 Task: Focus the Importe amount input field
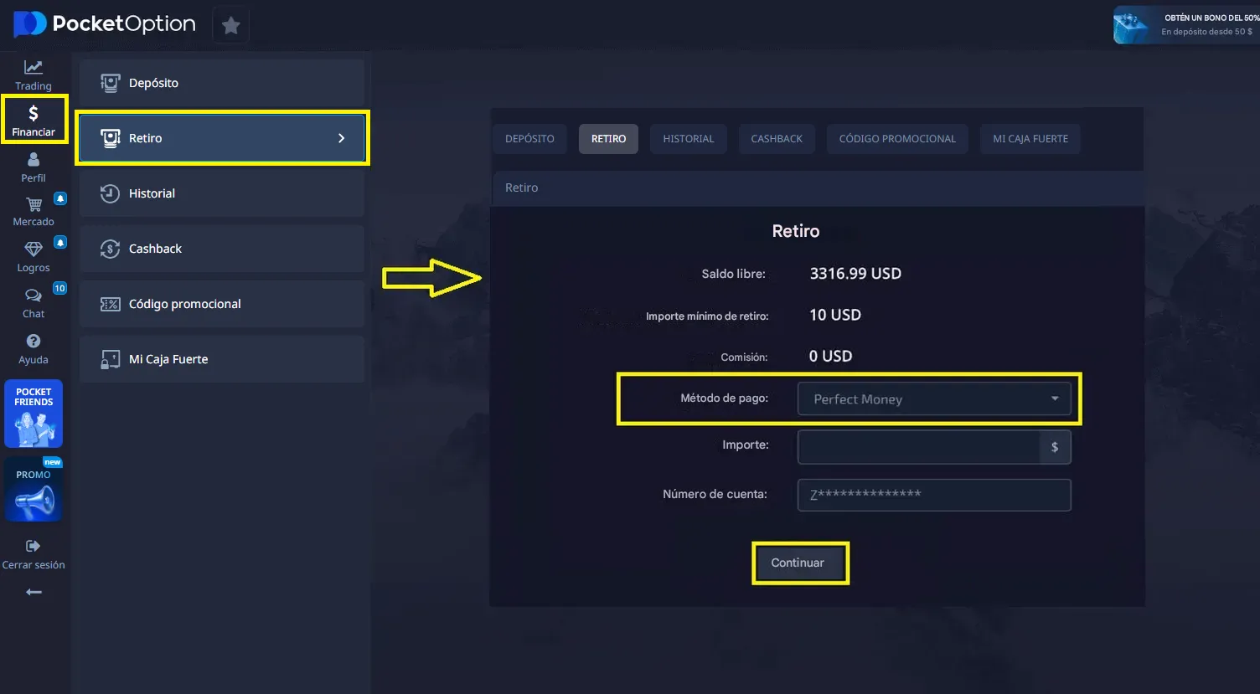(919, 447)
